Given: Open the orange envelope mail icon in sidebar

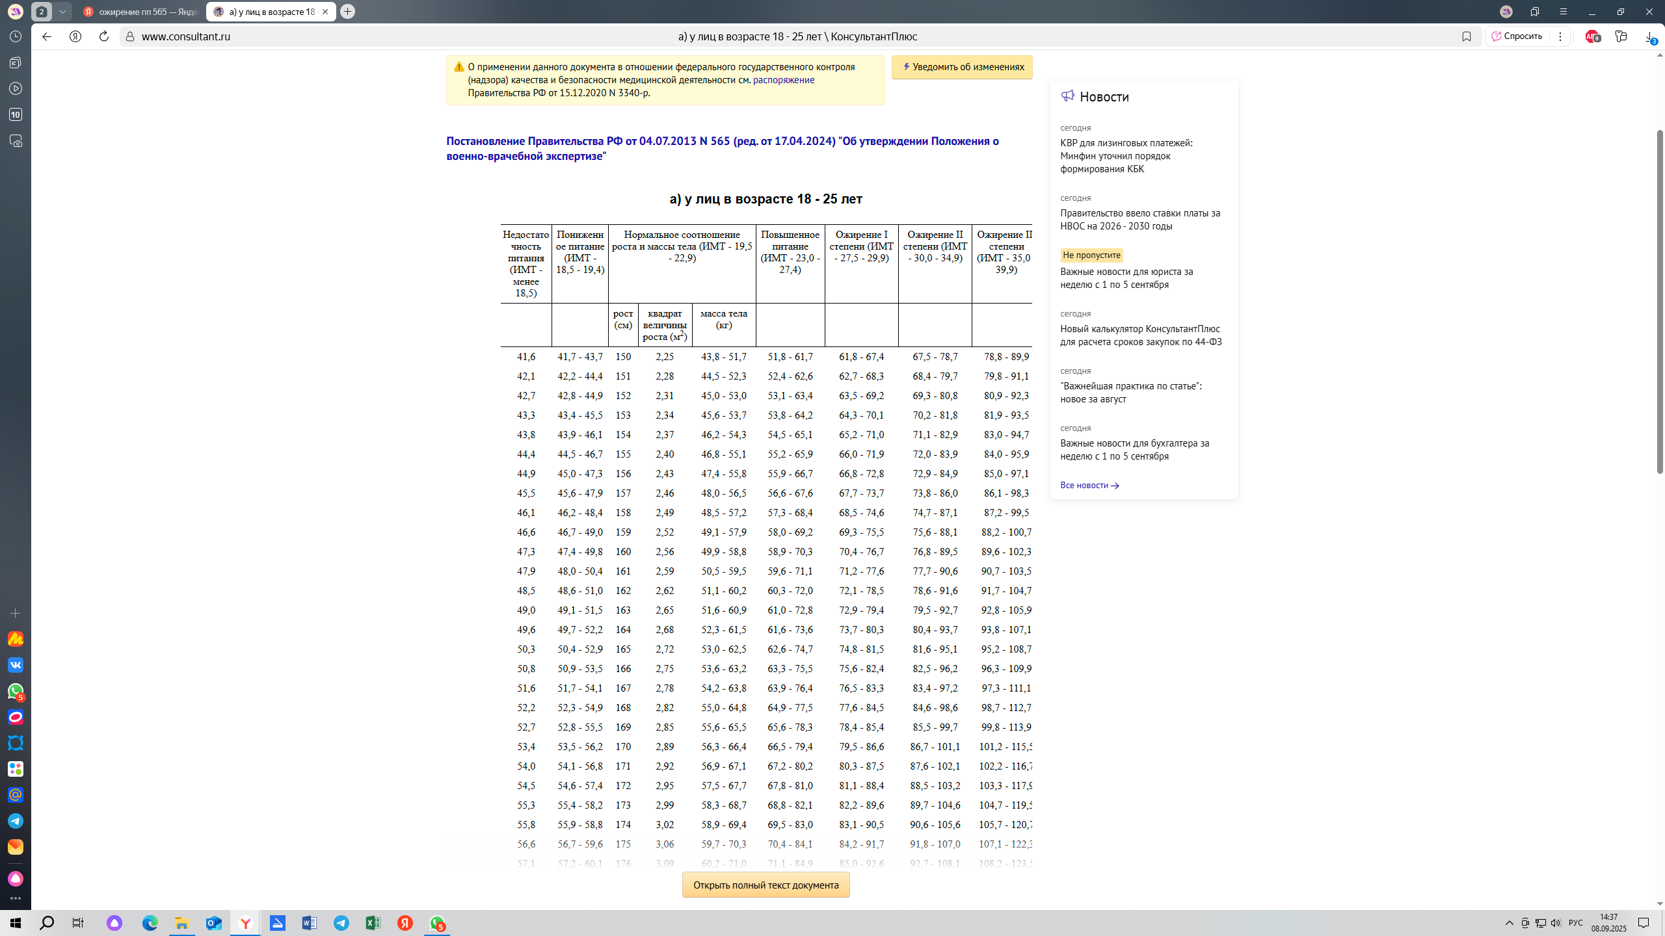Looking at the screenshot, I should [16, 847].
